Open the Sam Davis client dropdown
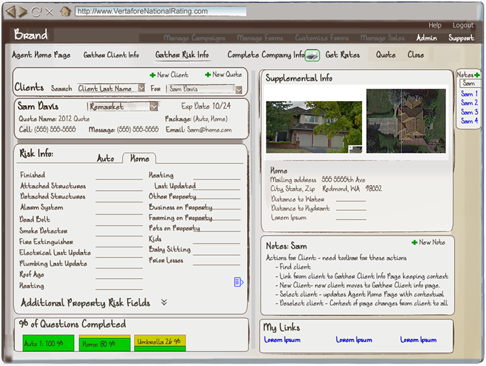486x366 pixels. point(238,89)
